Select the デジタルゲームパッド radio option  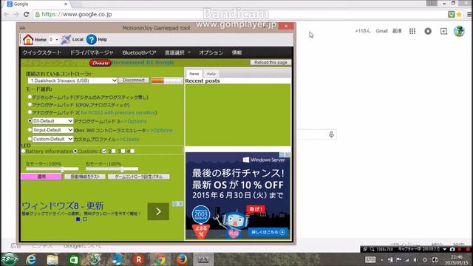(x=30, y=97)
